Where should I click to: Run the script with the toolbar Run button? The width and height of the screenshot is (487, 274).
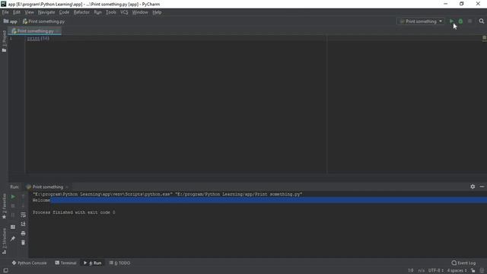click(451, 21)
